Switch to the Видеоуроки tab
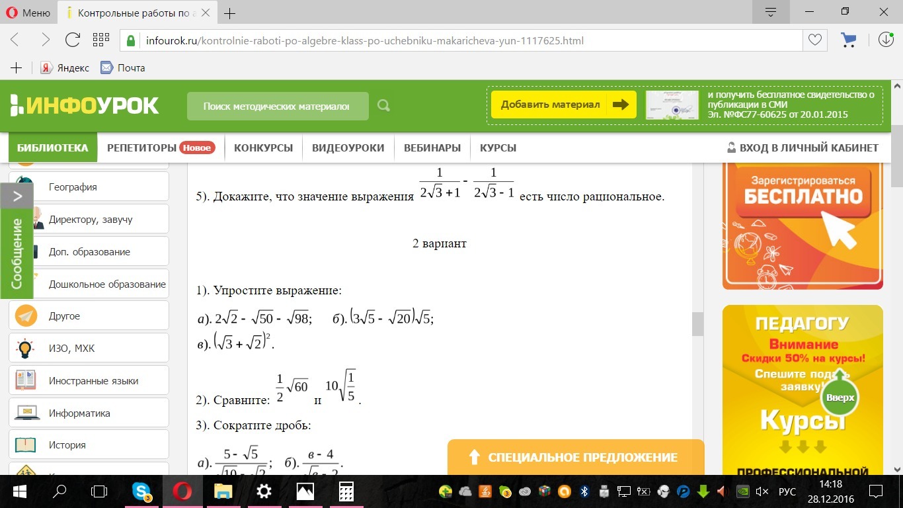The width and height of the screenshot is (903, 508). tap(348, 148)
